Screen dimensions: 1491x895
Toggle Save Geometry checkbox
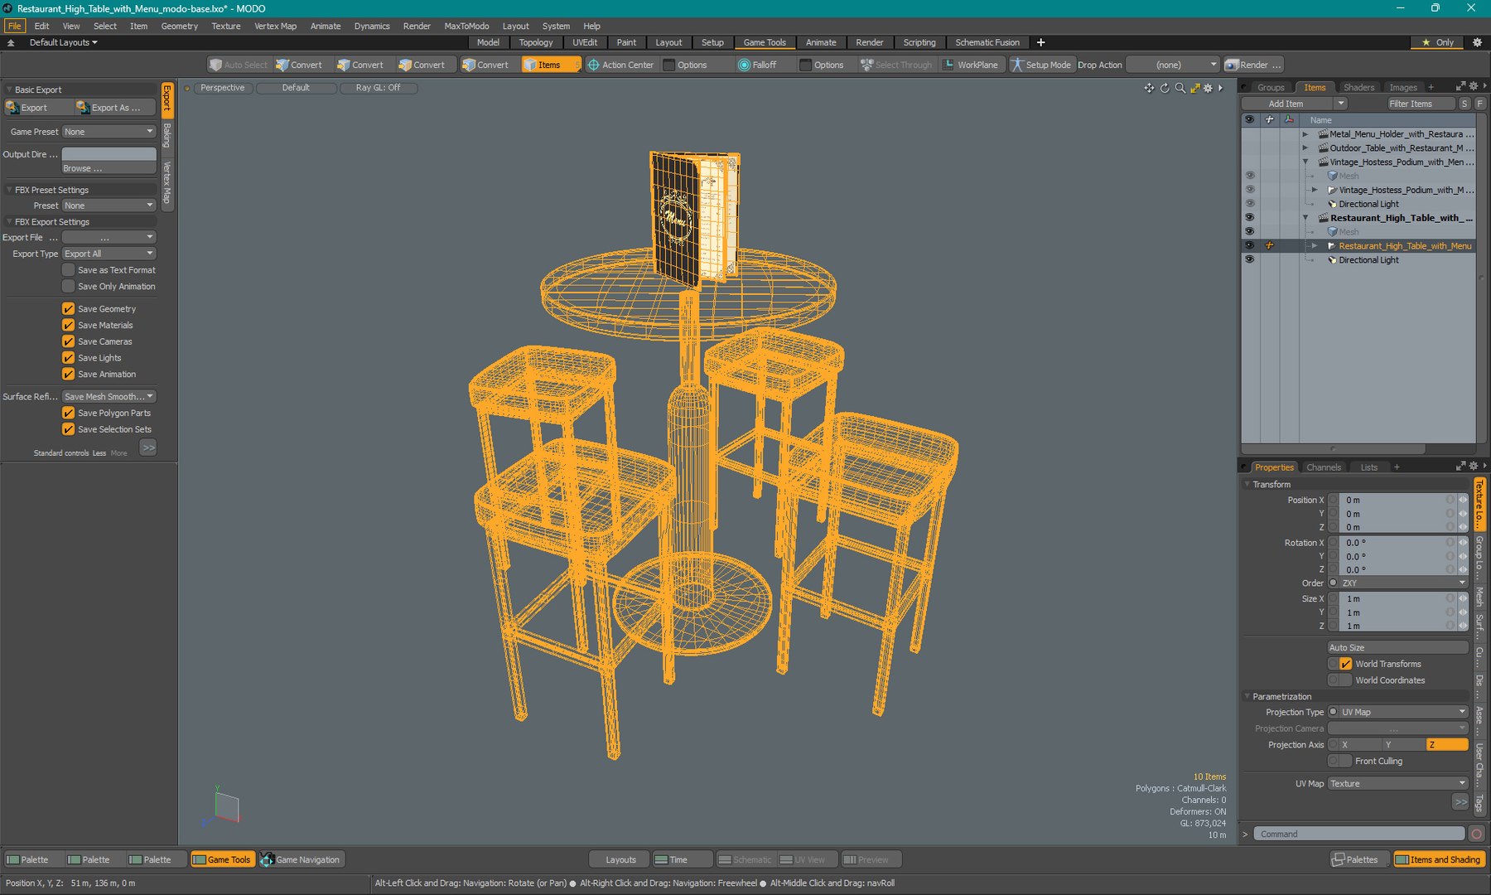coord(69,308)
